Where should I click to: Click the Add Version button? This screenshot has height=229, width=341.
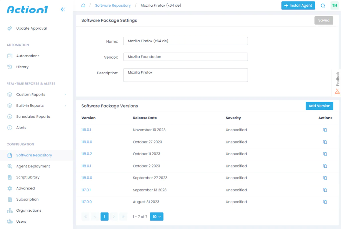(319, 106)
